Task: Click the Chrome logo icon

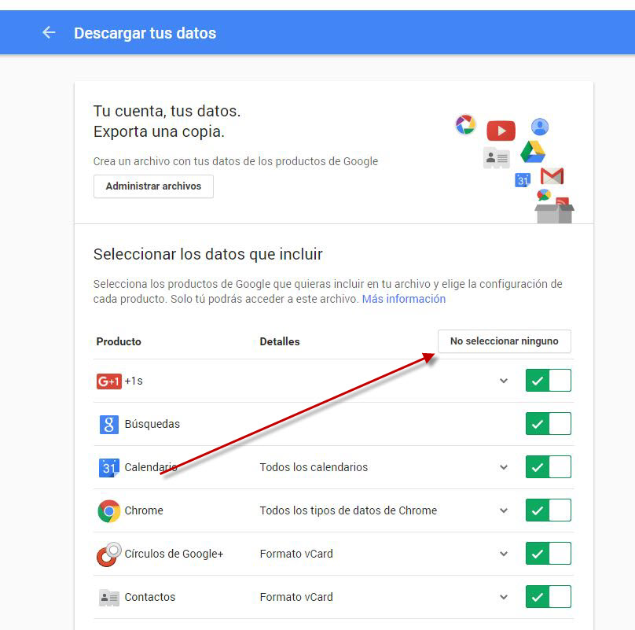Action: click(x=109, y=510)
